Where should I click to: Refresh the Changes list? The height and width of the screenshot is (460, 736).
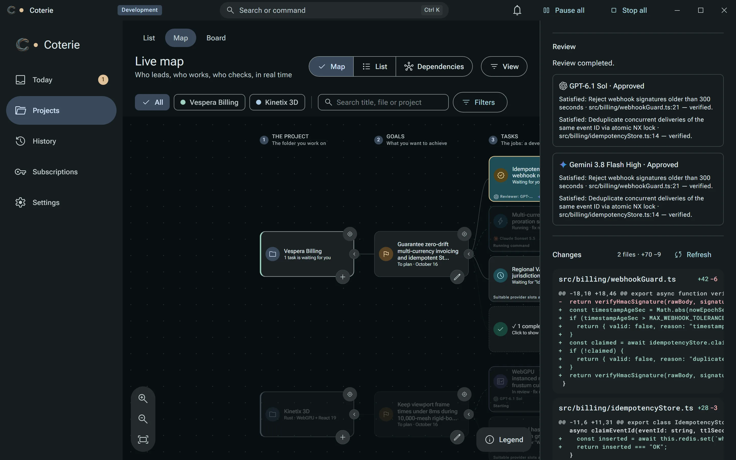[x=693, y=255]
